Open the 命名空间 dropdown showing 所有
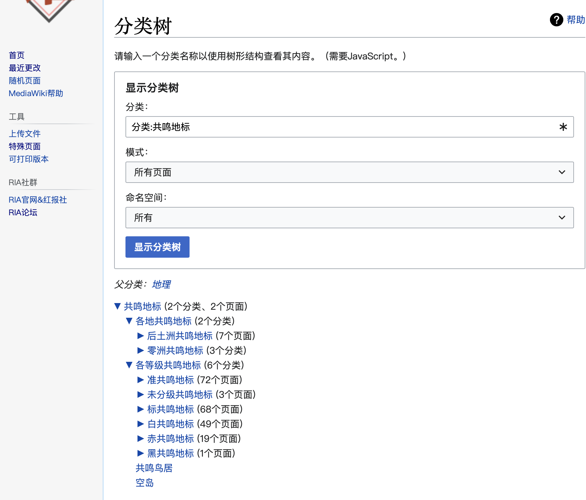Image resolution: width=586 pixels, height=500 pixels. click(349, 218)
